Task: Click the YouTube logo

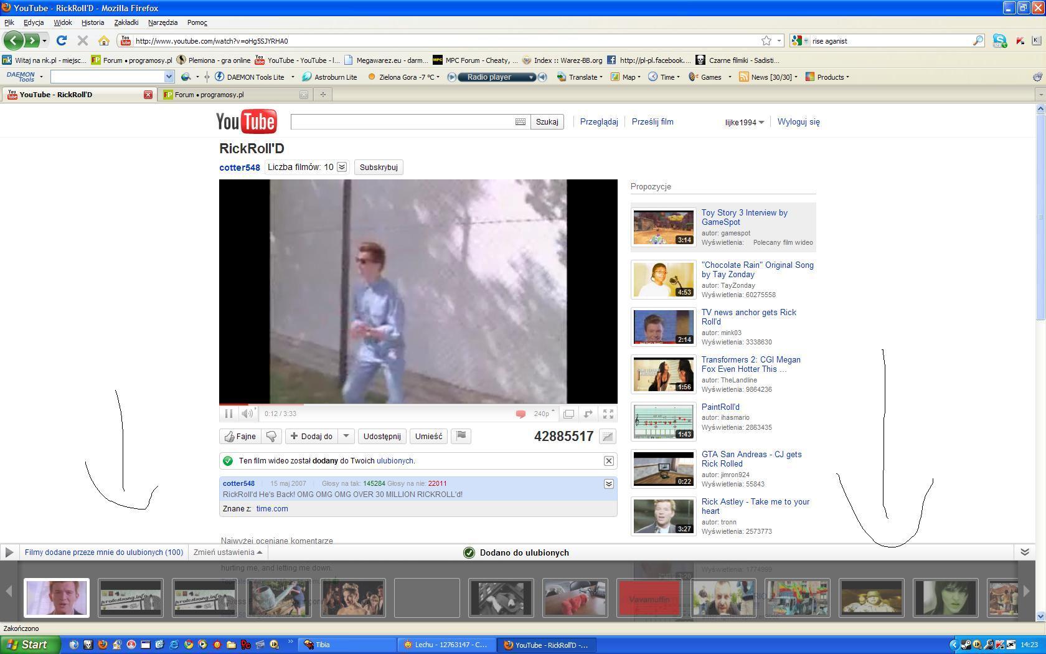Action: point(247,121)
